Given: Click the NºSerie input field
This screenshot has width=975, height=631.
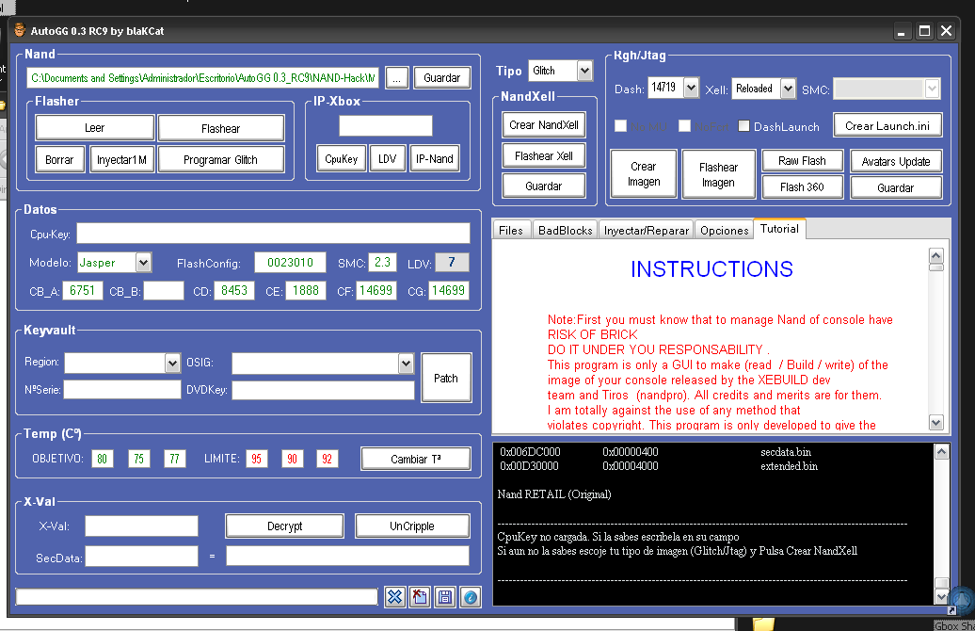Looking at the screenshot, I should [x=122, y=390].
